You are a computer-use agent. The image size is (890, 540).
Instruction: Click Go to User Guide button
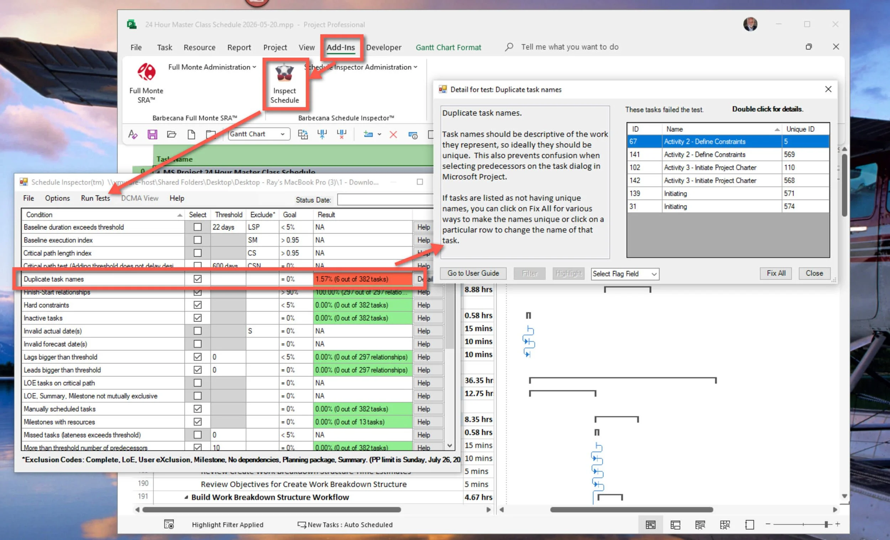tap(473, 273)
